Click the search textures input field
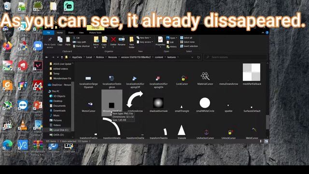Screen dimensions: 309x174 pyautogui.click(x=235, y=57)
